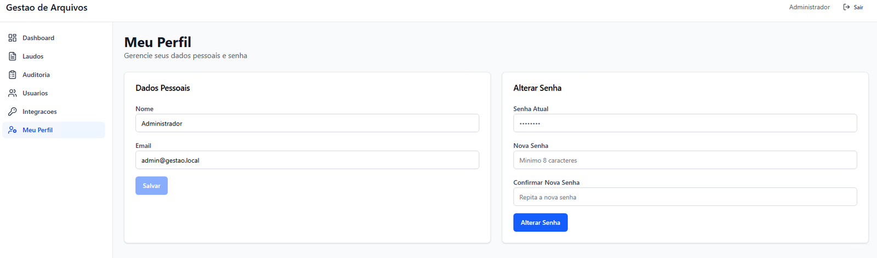Select the Integracoes sidebar entry
This screenshot has width=877, height=258.
pyautogui.click(x=39, y=112)
